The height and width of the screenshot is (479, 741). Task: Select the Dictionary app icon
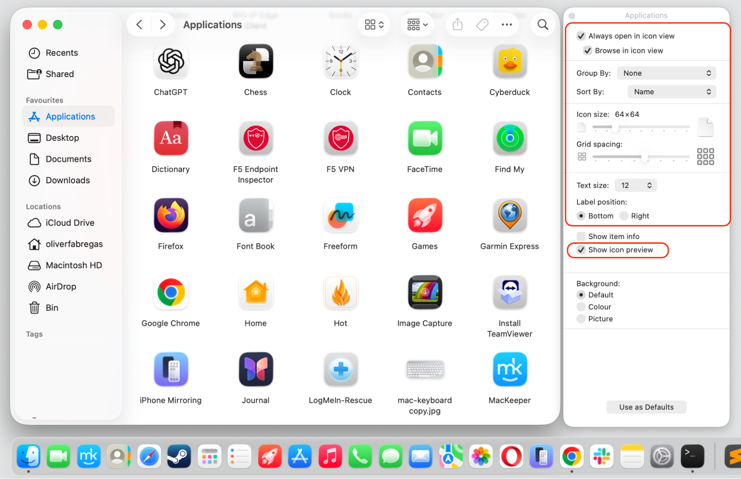pyautogui.click(x=171, y=138)
